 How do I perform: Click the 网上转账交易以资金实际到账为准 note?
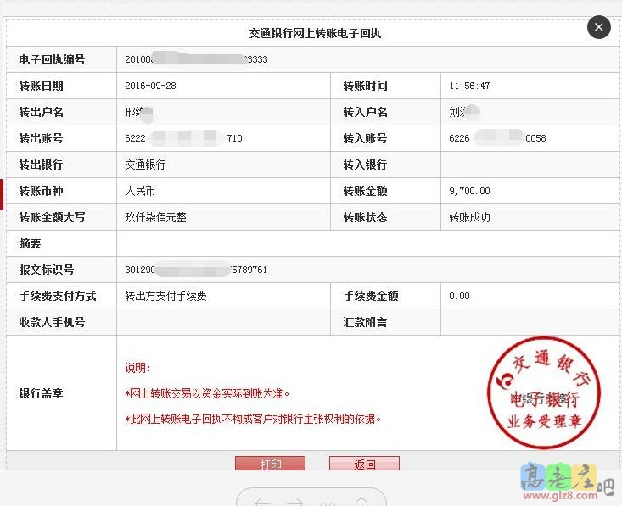[207, 393]
